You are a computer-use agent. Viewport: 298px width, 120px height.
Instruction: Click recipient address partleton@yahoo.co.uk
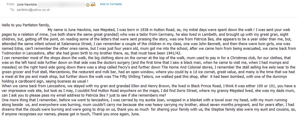pyautogui.click(x=33, y=10)
